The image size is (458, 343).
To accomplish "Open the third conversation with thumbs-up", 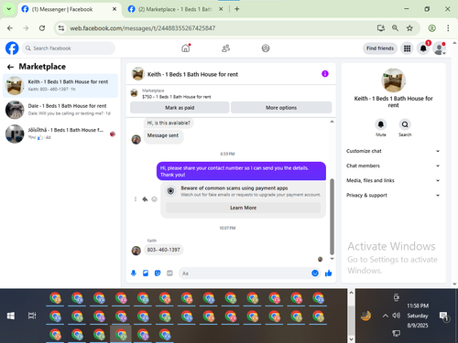I will pos(60,134).
